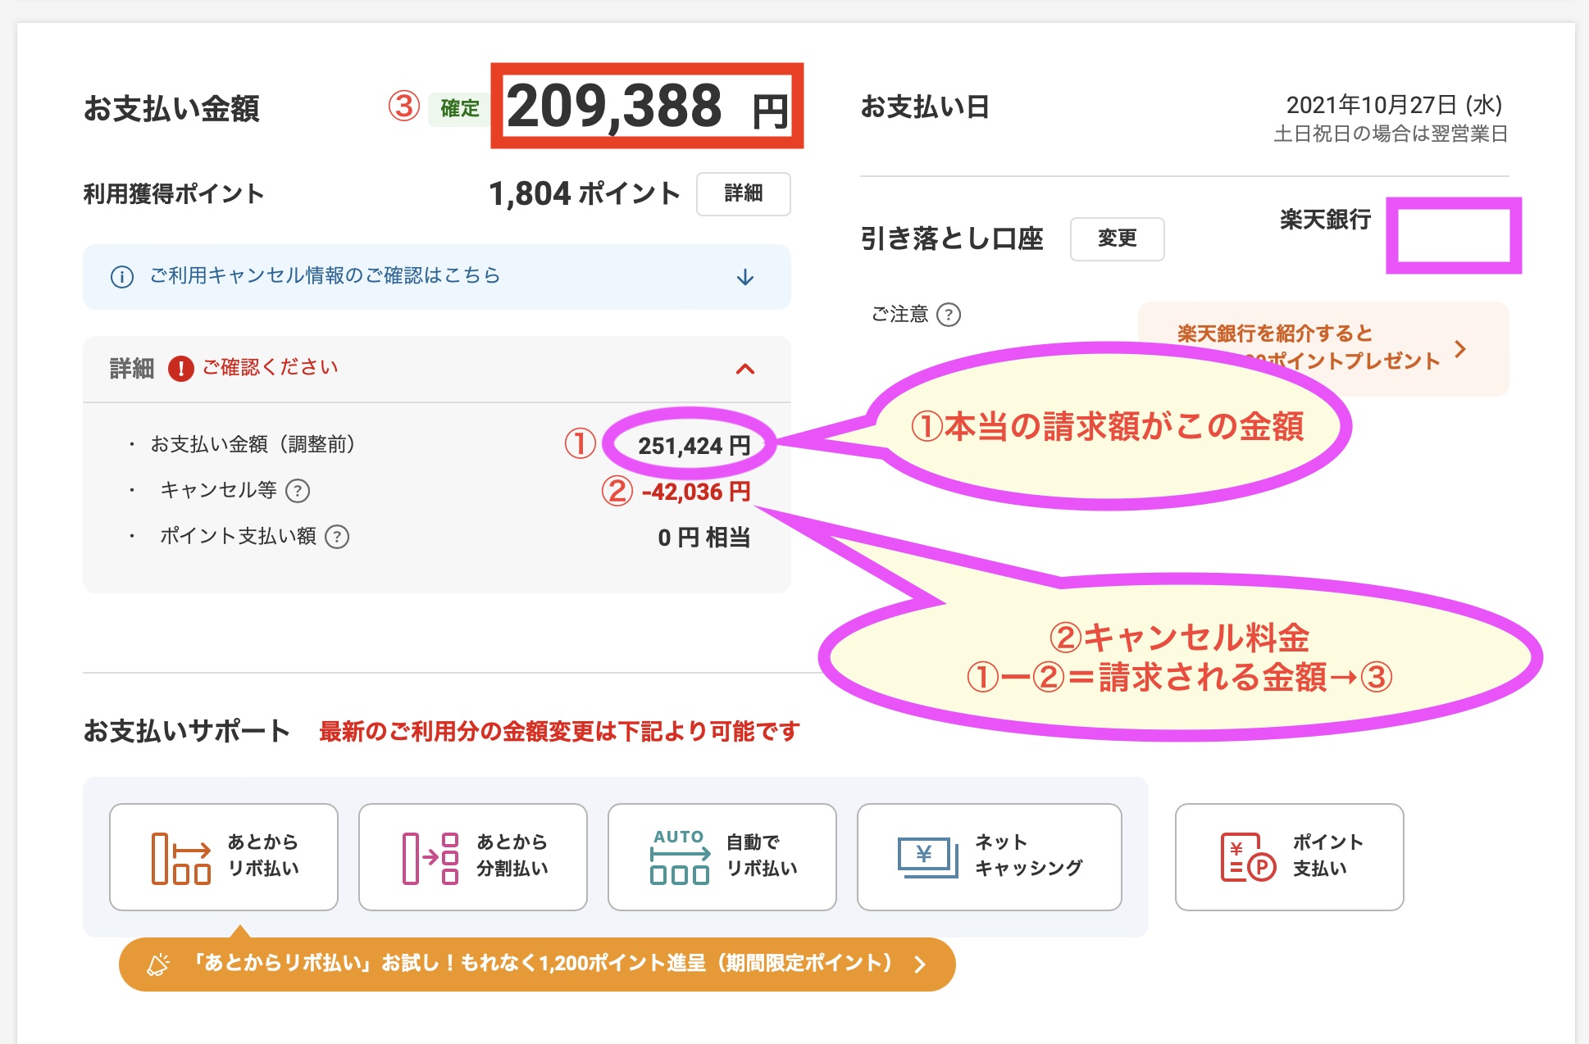Click the ご確認ください red notice text
The width and height of the screenshot is (1589, 1044).
pos(270,368)
